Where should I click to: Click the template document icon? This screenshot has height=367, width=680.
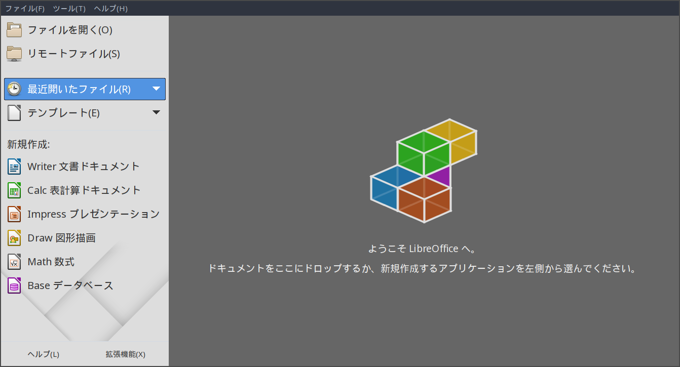pos(14,113)
